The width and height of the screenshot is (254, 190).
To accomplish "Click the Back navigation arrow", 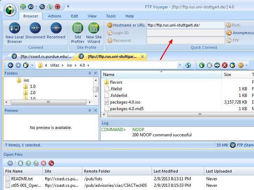I will pos(10,65).
